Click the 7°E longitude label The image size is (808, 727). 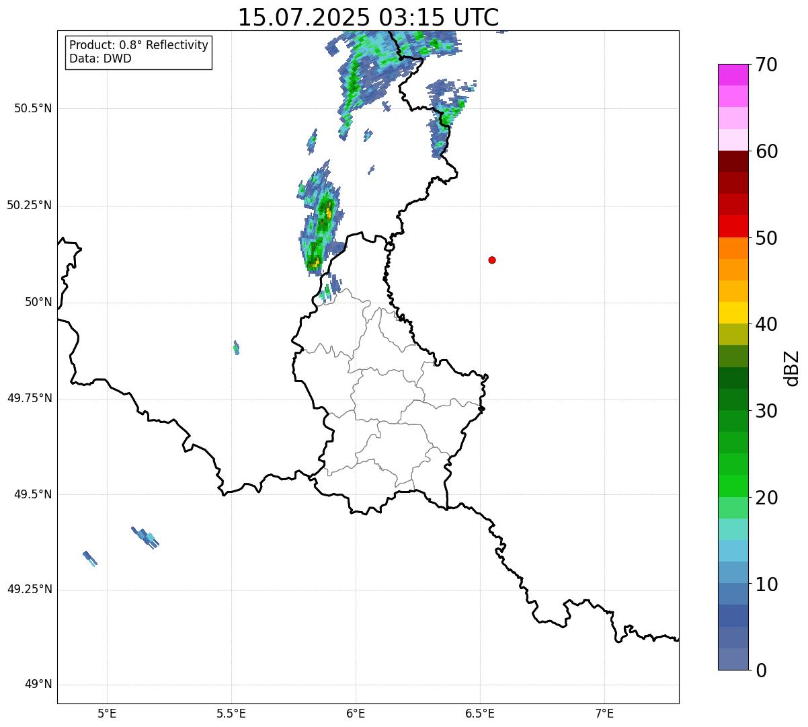point(604,714)
